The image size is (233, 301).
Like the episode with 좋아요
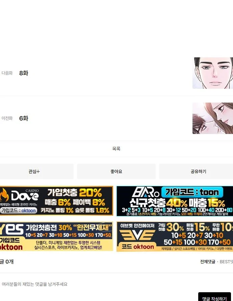(x=116, y=171)
